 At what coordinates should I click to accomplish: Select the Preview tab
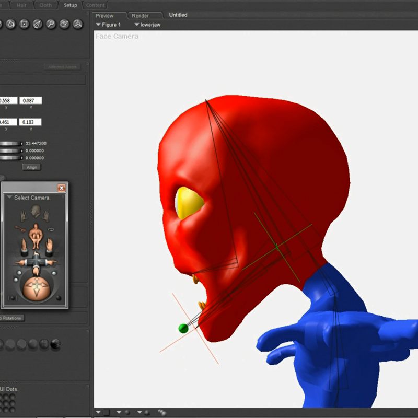[104, 16]
